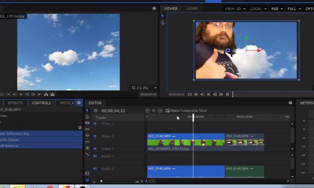The width and height of the screenshot is (314, 188).
Task: Hide Video 3 track with eye icon
Action: click(95, 124)
